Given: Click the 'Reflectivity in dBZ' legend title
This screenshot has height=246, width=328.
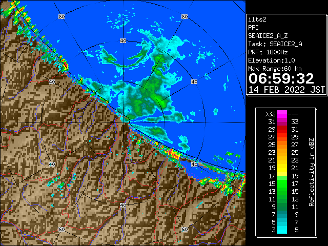Looking at the screenshot, I should coord(312,172).
